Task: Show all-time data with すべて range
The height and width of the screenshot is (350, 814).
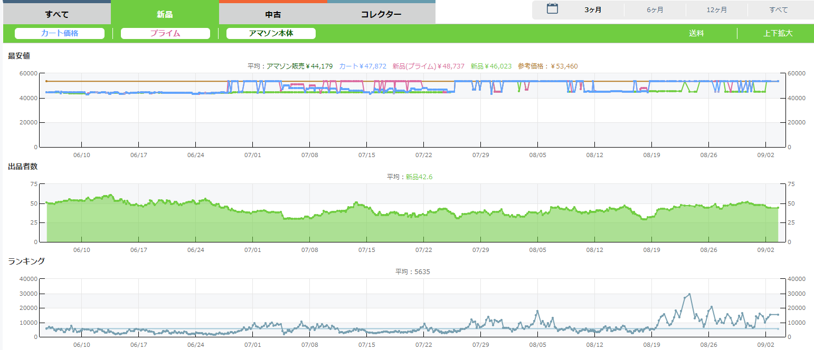Action: 779,10
